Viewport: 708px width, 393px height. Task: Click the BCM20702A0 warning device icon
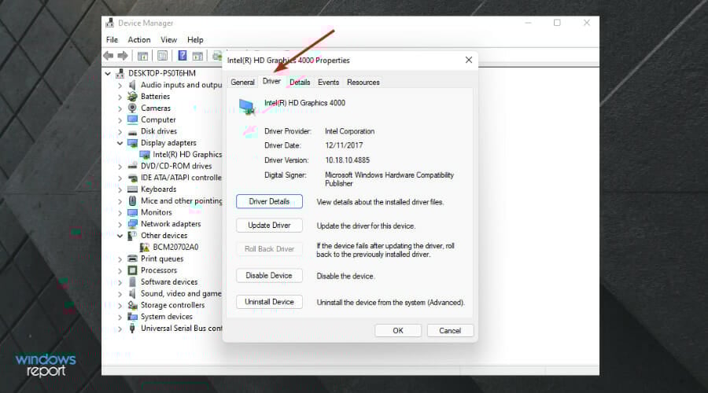coord(145,248)
